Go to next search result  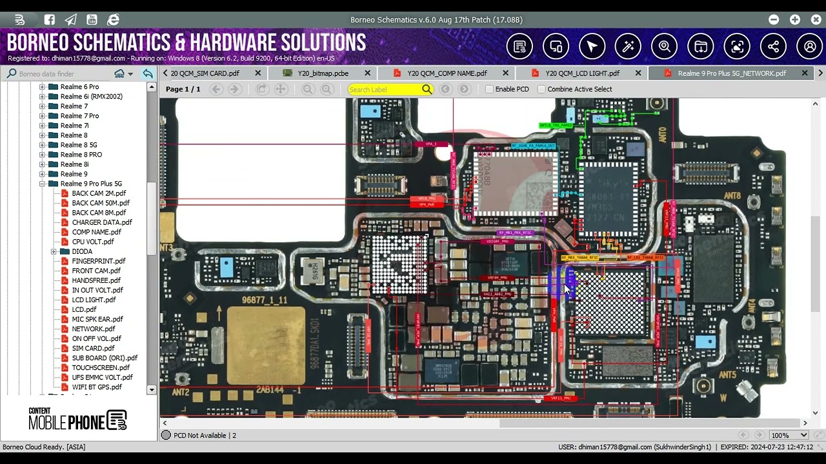(x=464, y=89)
